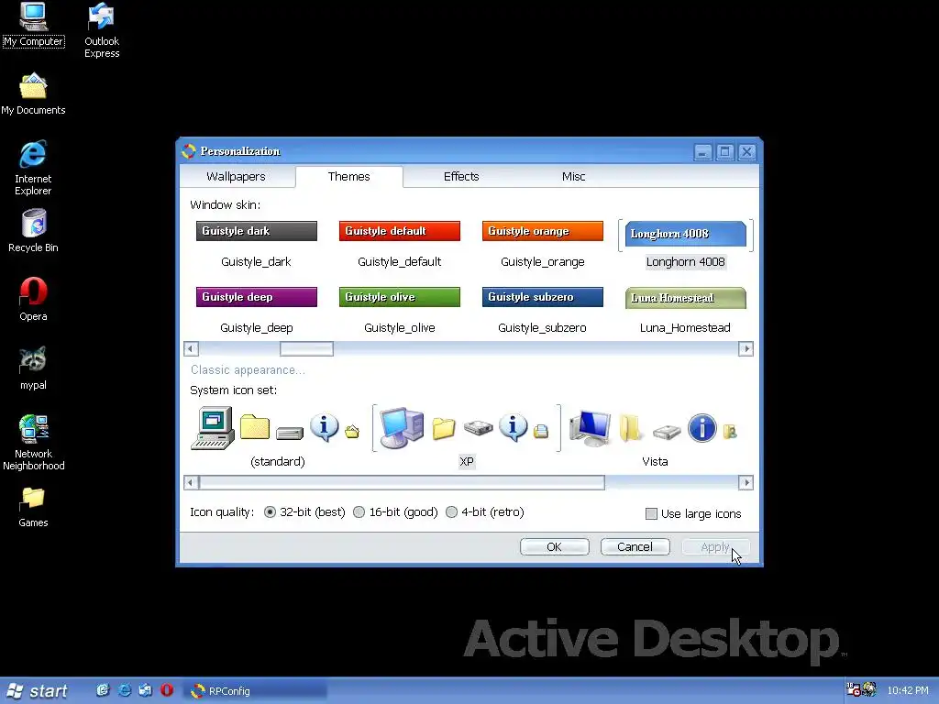Click Outlook Express quick launch icon
Image resolution: width=939 pixels, height=704 pixels.
click(146, 690)
